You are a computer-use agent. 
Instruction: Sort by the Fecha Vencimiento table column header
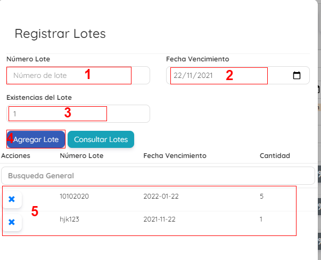click(x=175, y=156)
